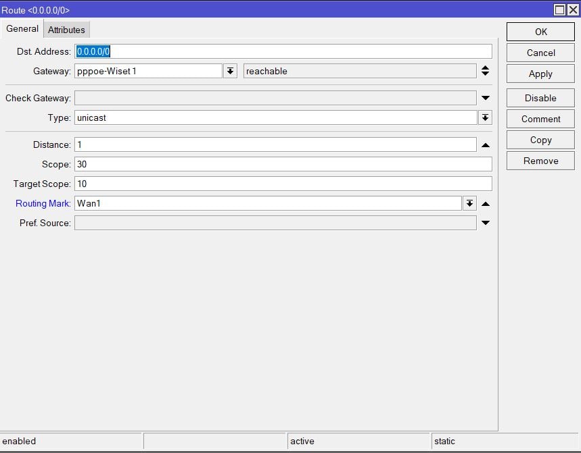The image size is (581, 453).
Task: Confirm route with OK button
Action: pyautogui.click(x=540, y=32)
